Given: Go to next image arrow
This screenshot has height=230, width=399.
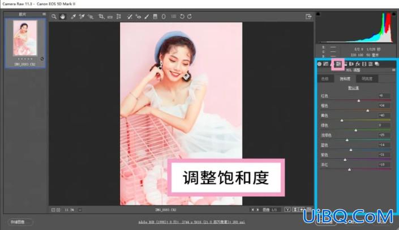Looking at the screenshot, I should point(258,210).
